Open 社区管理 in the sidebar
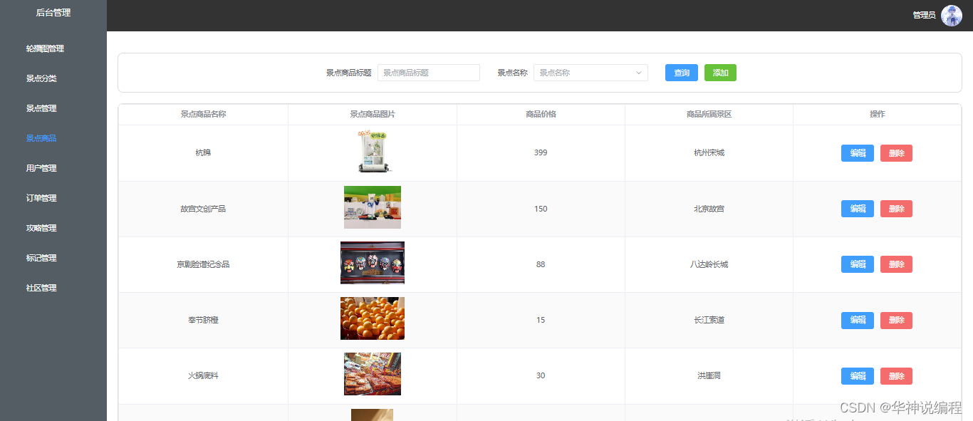This screenshot has width=973, height=421. 41,288
